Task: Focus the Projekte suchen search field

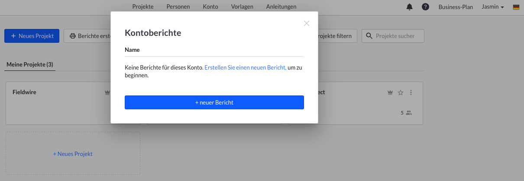Action: click(x=393, y=36)
